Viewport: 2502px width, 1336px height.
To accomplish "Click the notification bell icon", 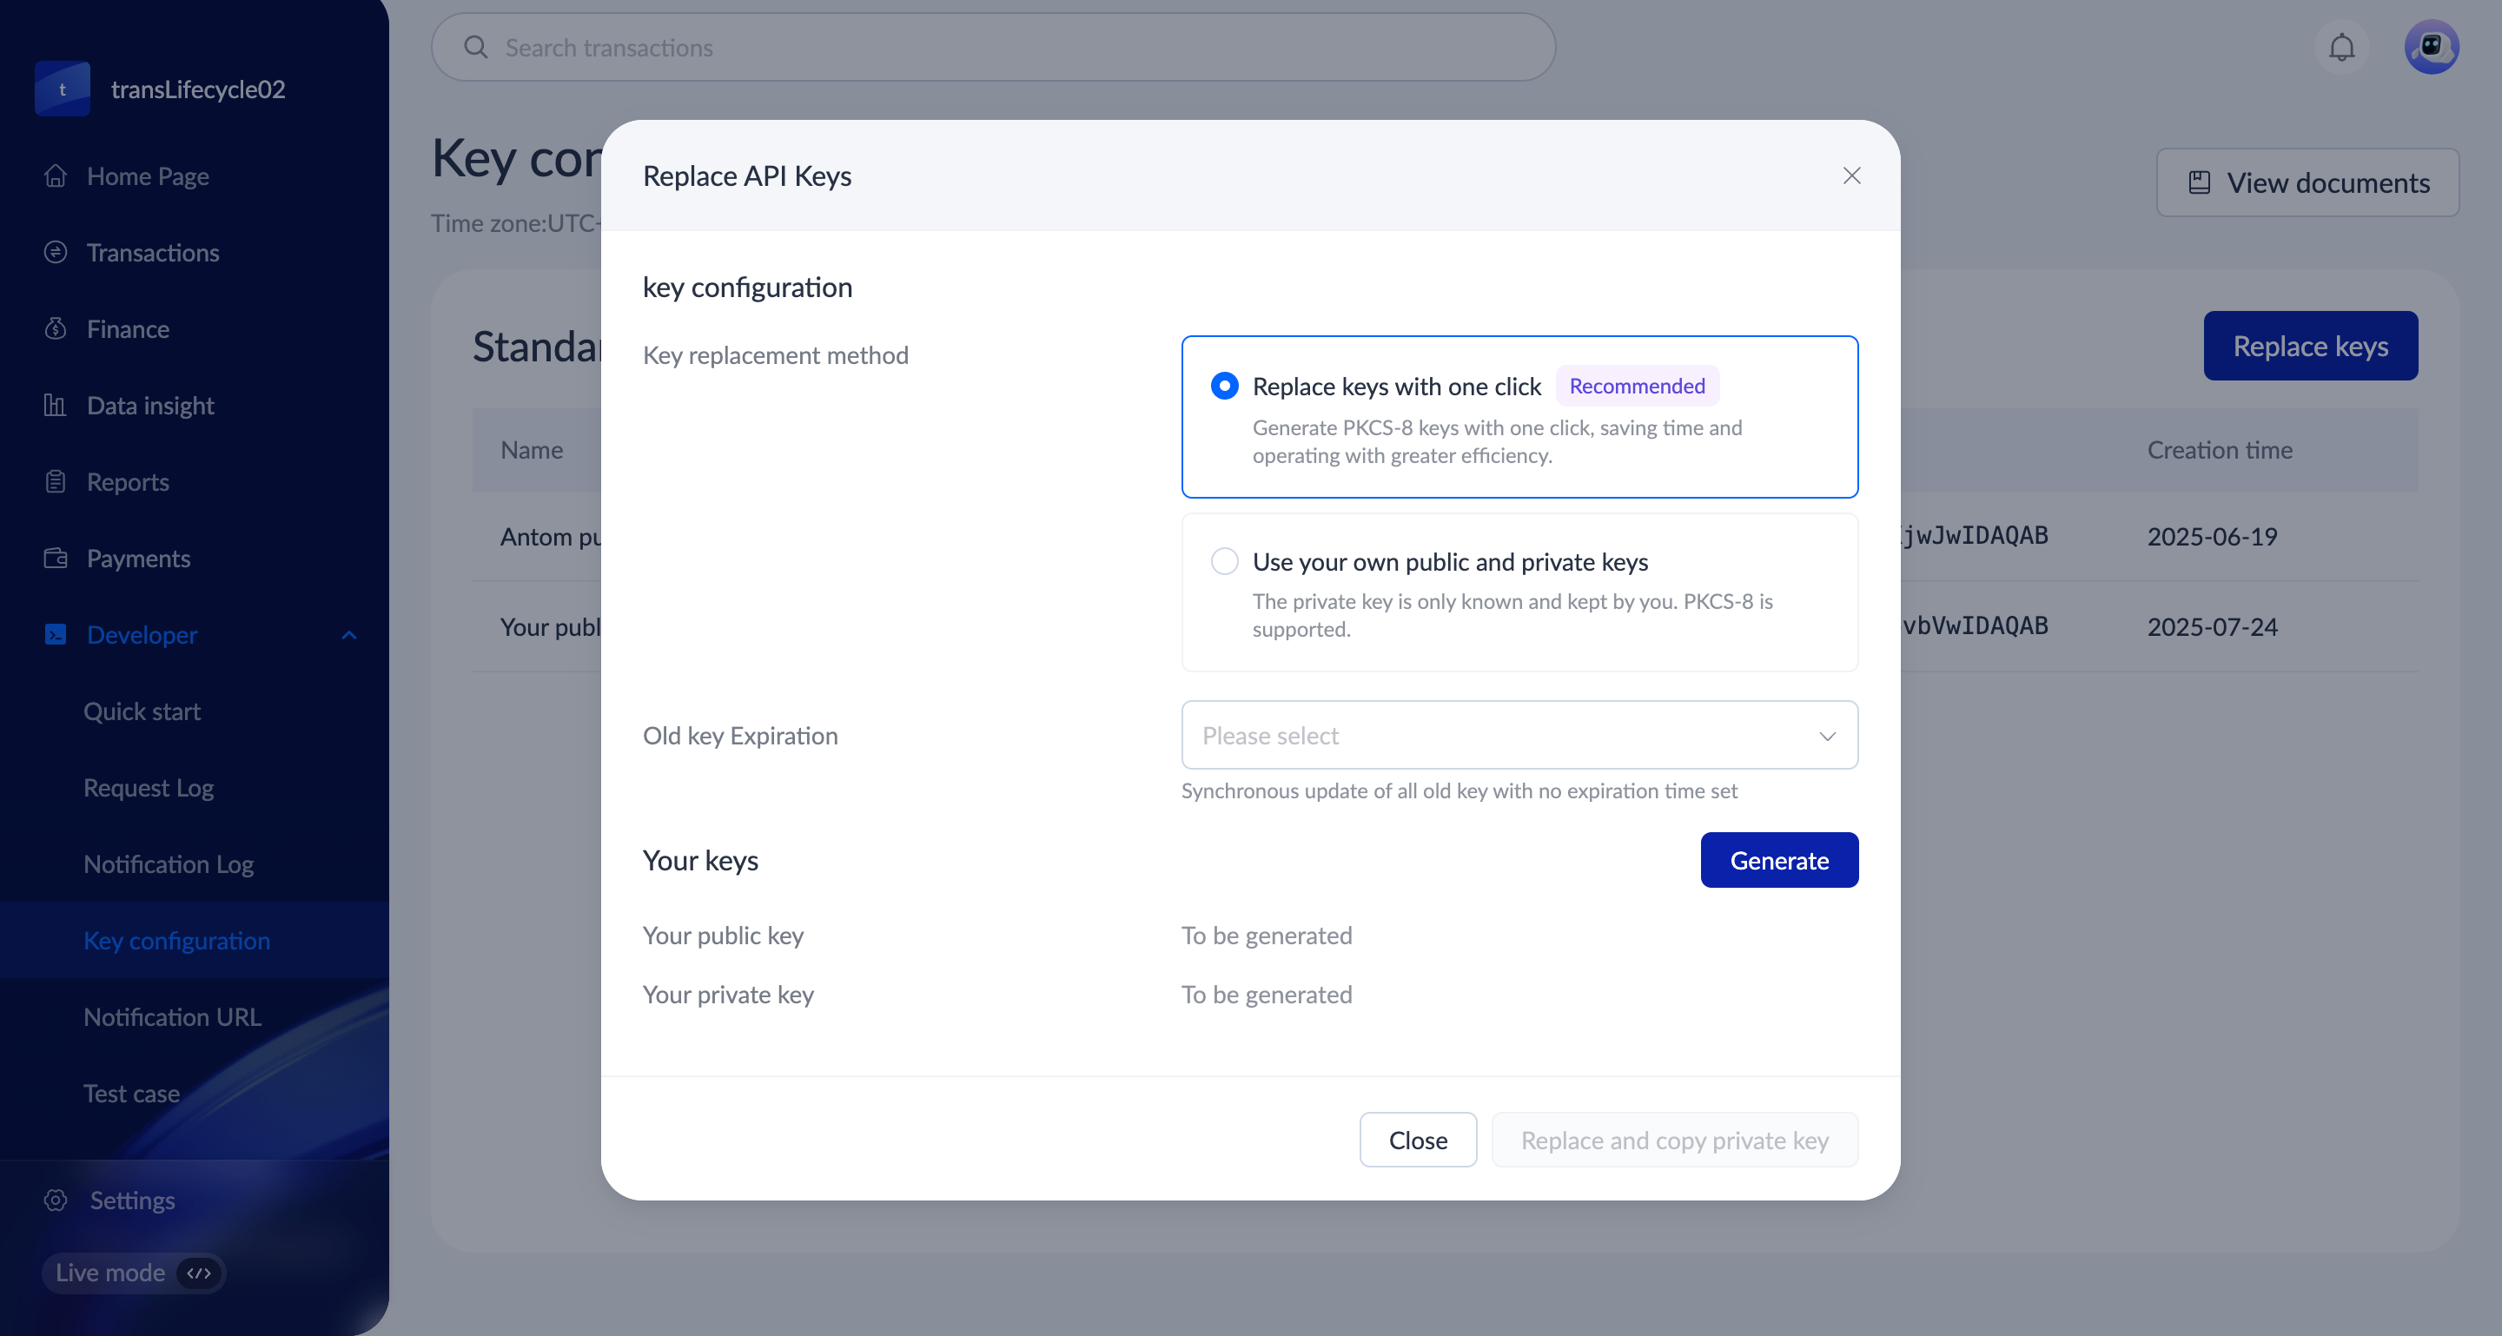I will tap(2340, 48).
